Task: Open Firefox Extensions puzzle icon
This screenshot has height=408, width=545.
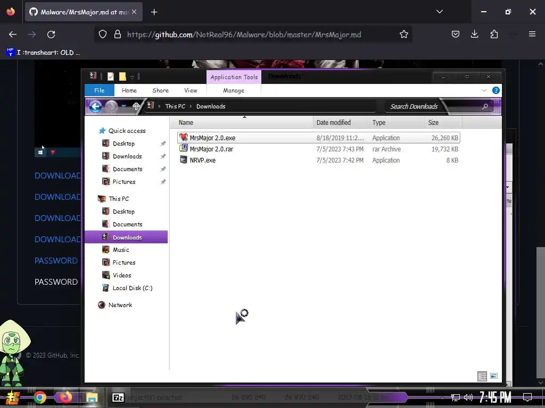Action: click(494, 34)
